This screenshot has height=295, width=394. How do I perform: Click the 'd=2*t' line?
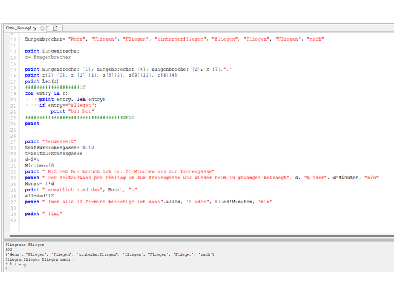(x=32, y=160)
